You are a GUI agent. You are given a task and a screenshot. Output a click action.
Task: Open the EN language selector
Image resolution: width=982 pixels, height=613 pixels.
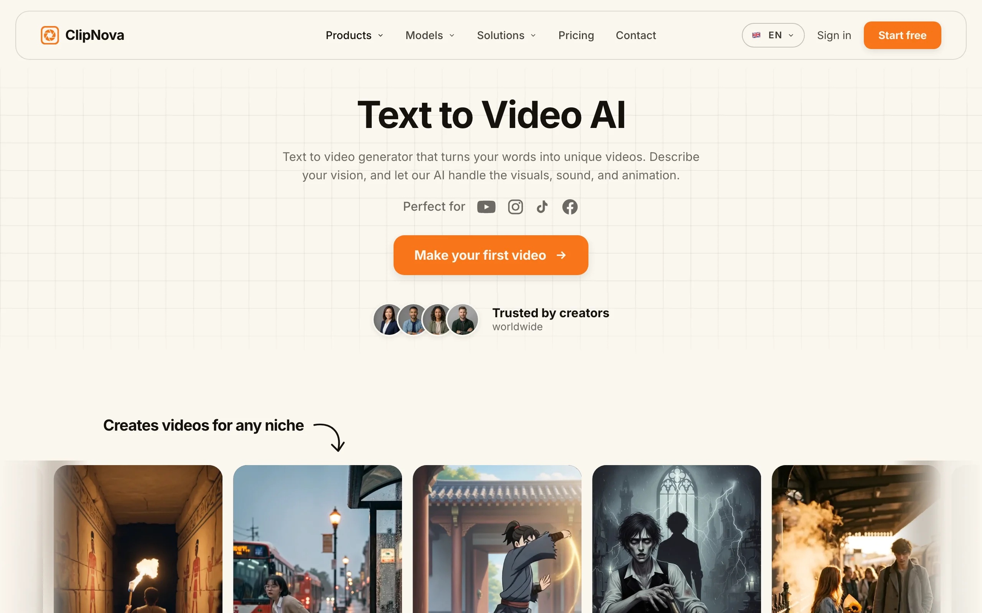click(773, 35)
